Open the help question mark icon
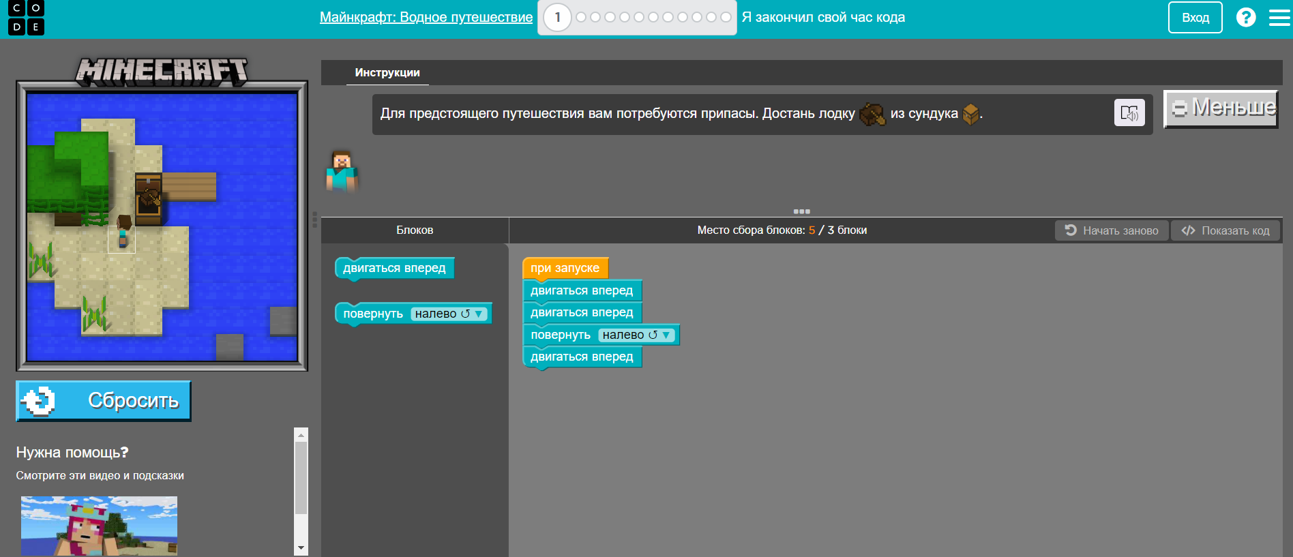1293x557 pixels. (1246, 17)
